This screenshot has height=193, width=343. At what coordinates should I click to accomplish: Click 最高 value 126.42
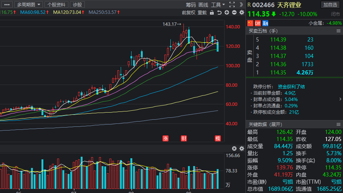(284, 132)
